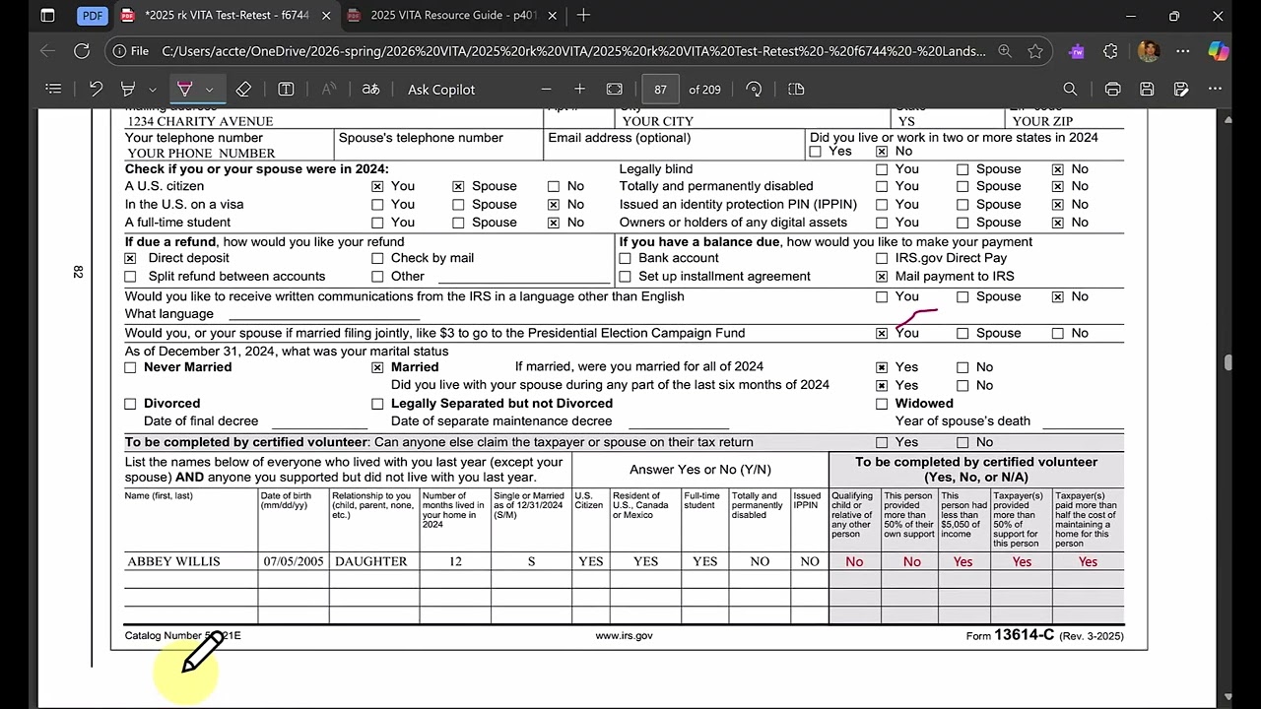1261x709 pixels.
Task: Check the Full-time student You box
Action: pyautogui.click(x=377, y=223)
